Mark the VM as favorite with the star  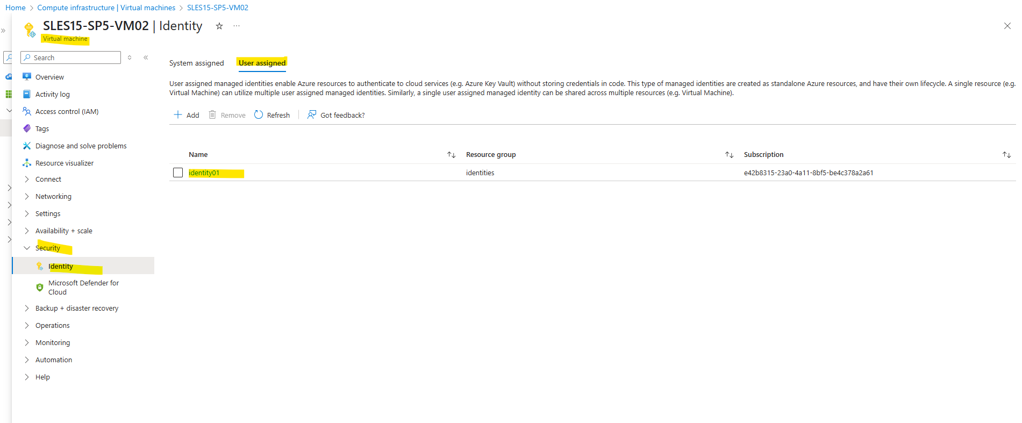coord(219,26)
